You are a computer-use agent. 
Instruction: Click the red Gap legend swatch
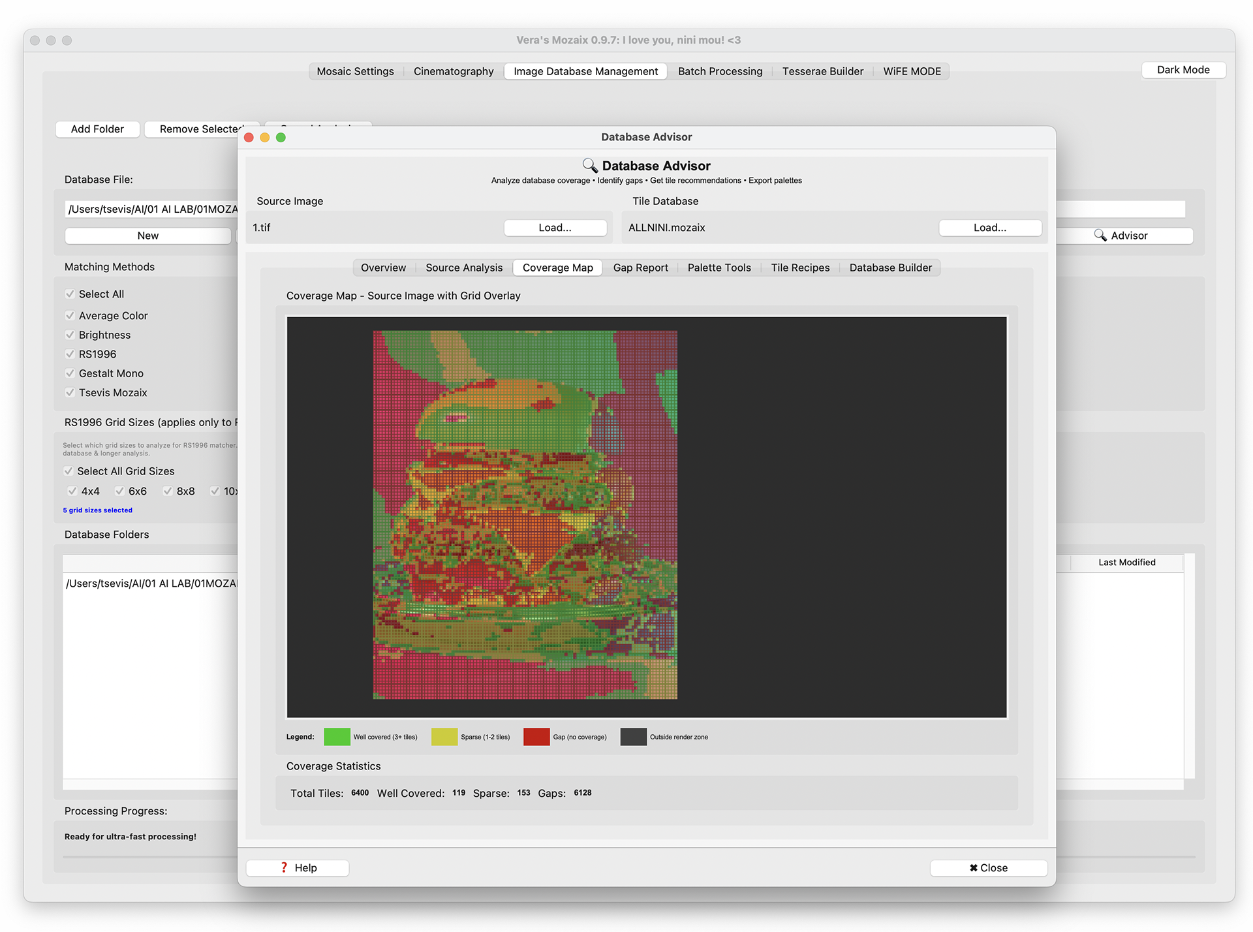pos(536,737)
